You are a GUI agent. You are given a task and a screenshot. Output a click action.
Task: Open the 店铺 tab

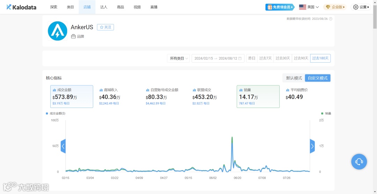click(87, 7)
